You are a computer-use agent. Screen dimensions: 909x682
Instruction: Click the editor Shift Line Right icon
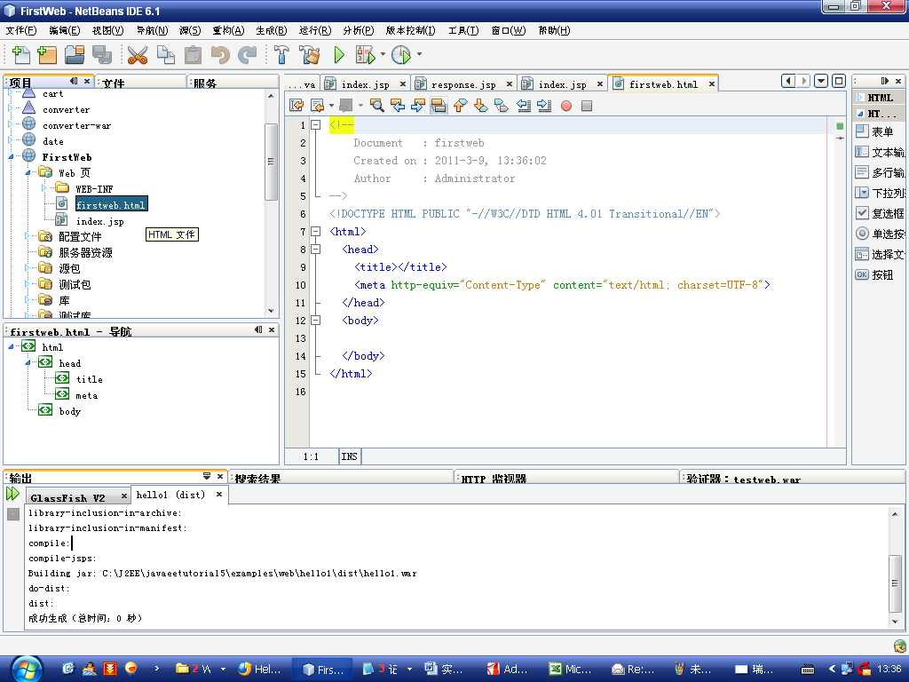[x=544, y=106]
